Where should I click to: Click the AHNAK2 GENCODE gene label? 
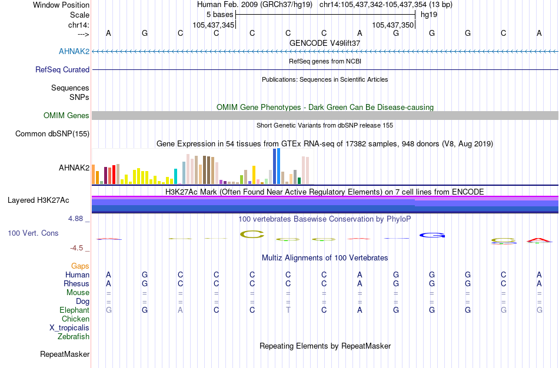click(x=74, y=51)
